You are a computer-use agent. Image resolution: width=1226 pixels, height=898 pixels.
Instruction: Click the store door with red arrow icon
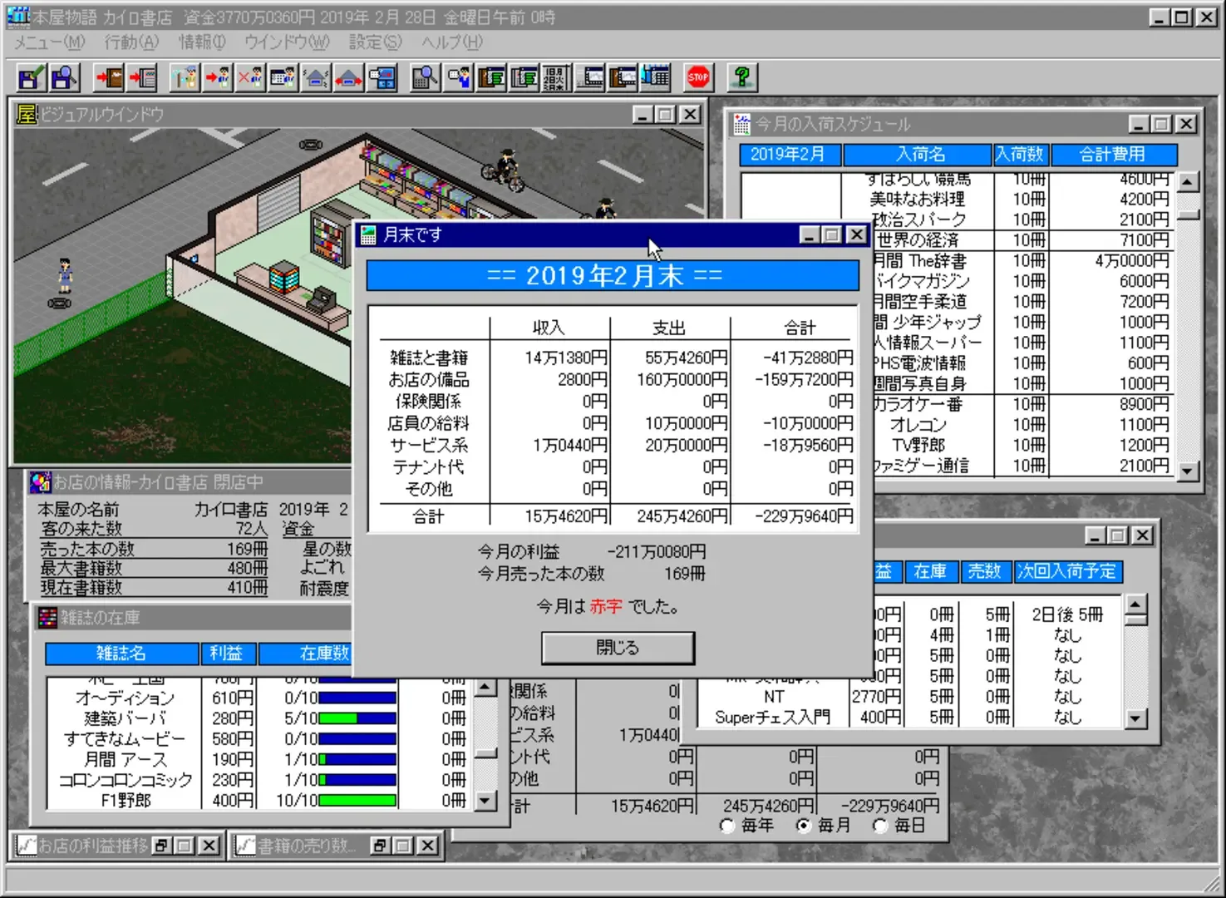[109, 78]
